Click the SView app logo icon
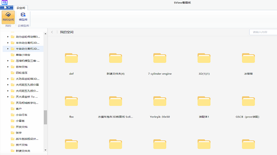277x155 pixels. tap(4, 3)
